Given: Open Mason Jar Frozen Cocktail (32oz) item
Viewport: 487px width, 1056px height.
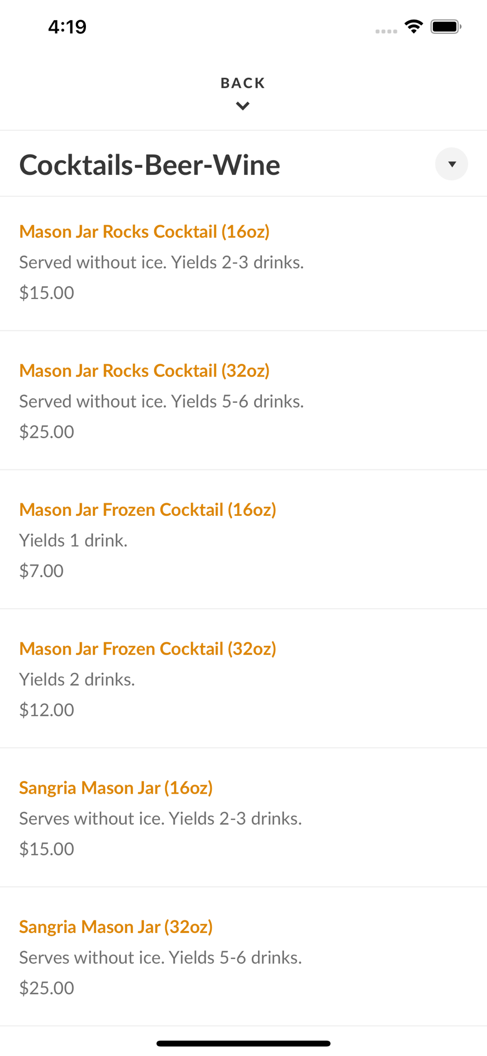Looking at the screenshot, I should (148, 648).
